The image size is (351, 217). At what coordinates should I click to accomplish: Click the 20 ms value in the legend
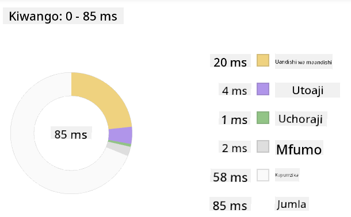230,61
